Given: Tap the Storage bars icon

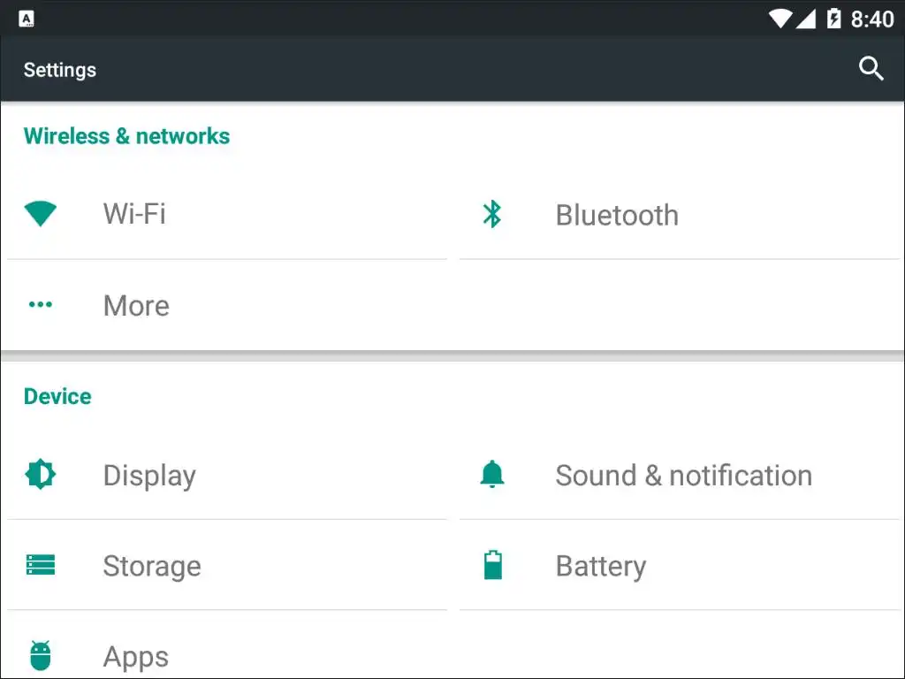Looking at the screenshot, I should coord(41,566).
